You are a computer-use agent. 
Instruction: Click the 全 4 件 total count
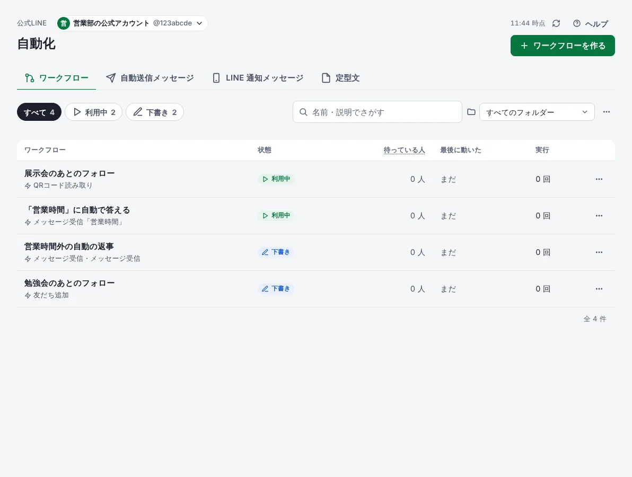(x=595, y=319)
